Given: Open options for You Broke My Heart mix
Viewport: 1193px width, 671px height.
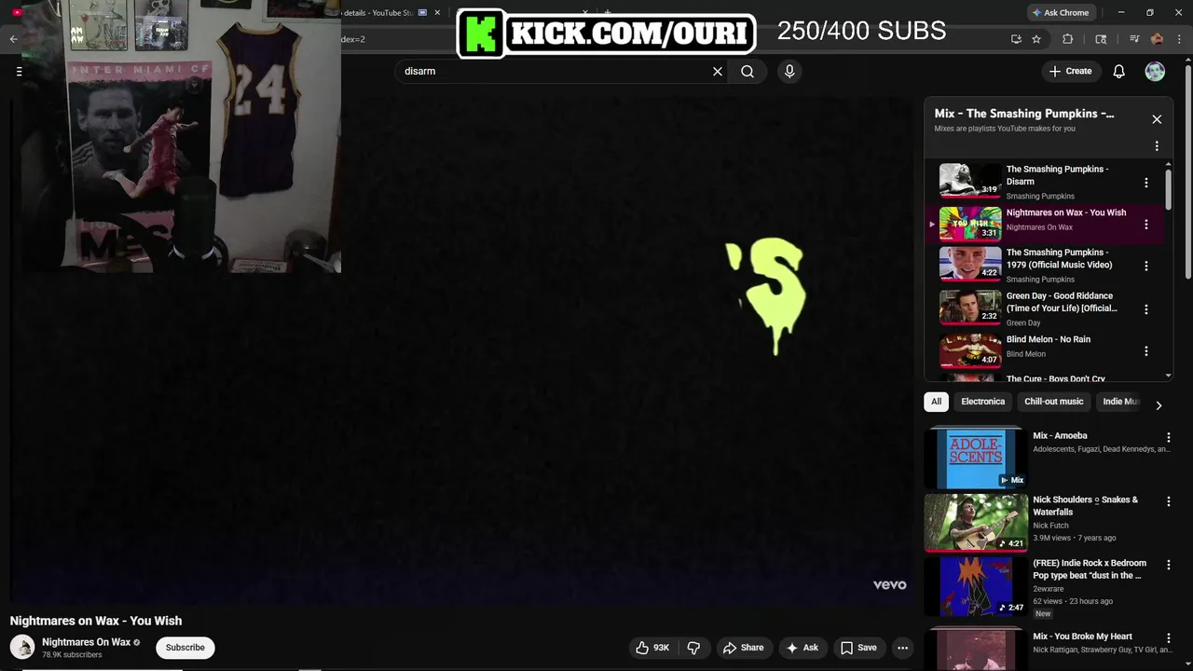Looking at the screenshot, I should 1168,637.
